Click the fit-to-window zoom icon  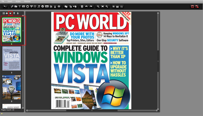[x=103, y=6]
